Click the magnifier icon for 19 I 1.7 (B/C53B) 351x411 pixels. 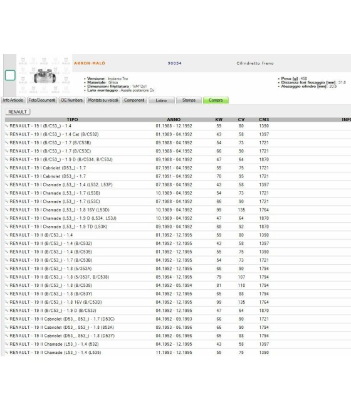(7, 142)
